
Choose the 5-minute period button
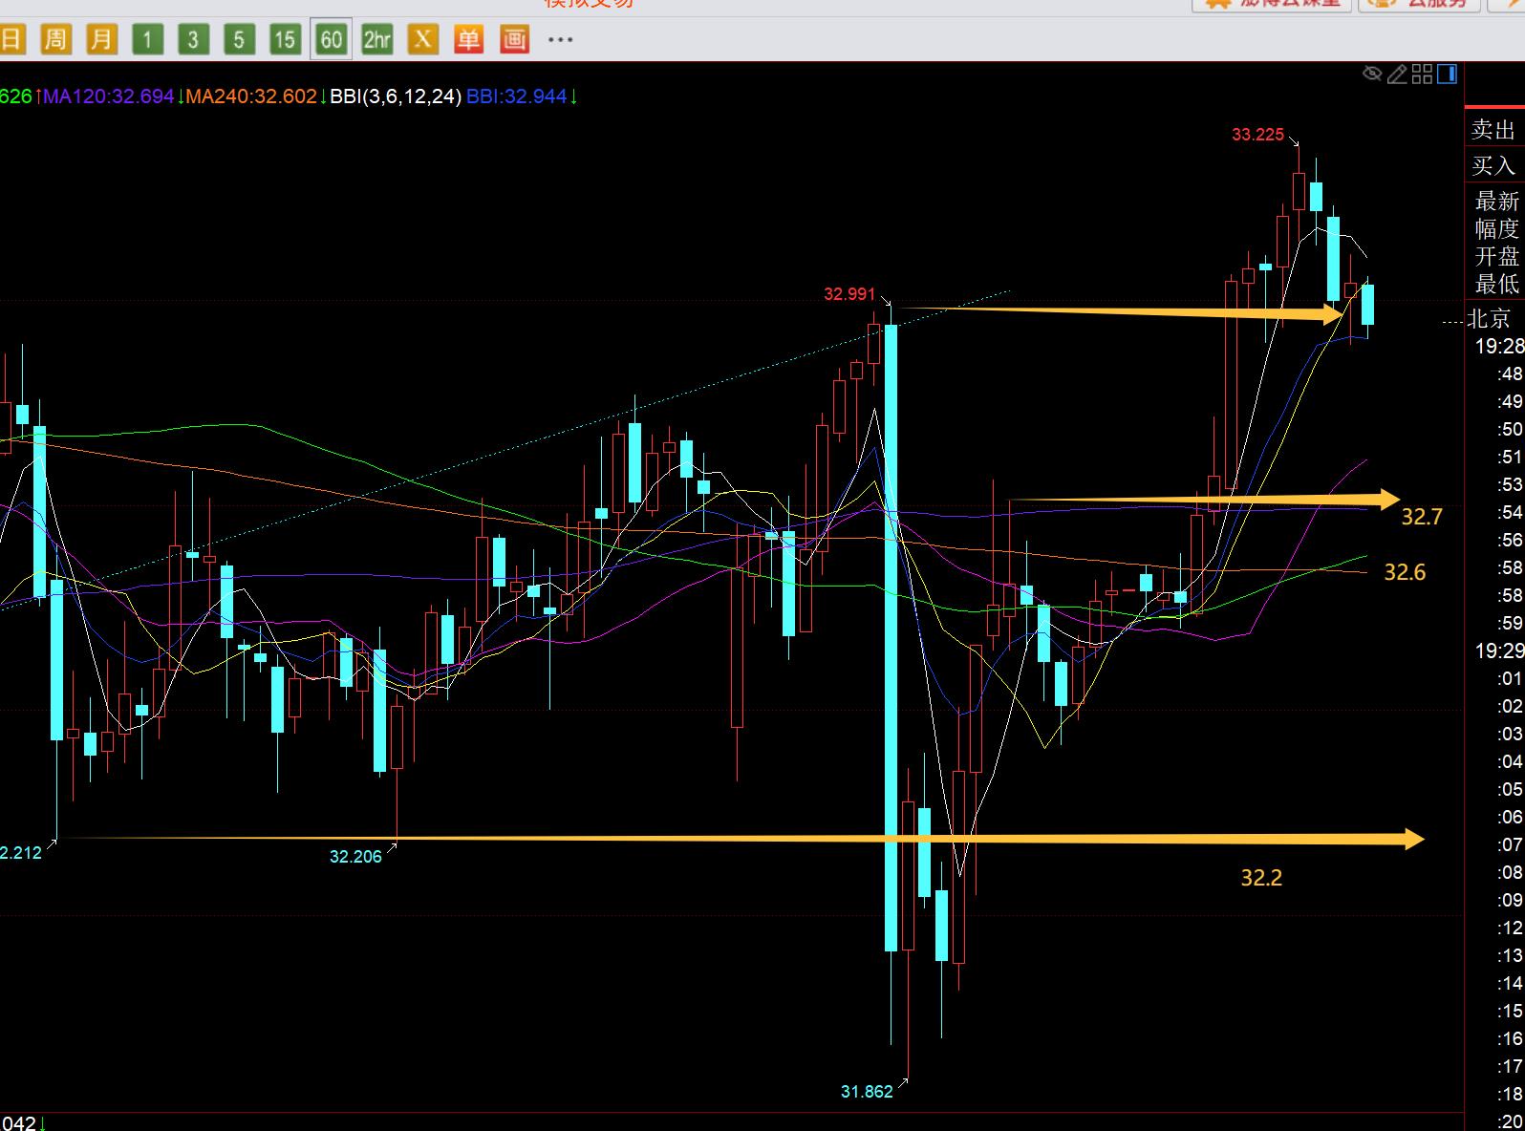[x=239, y=39]
